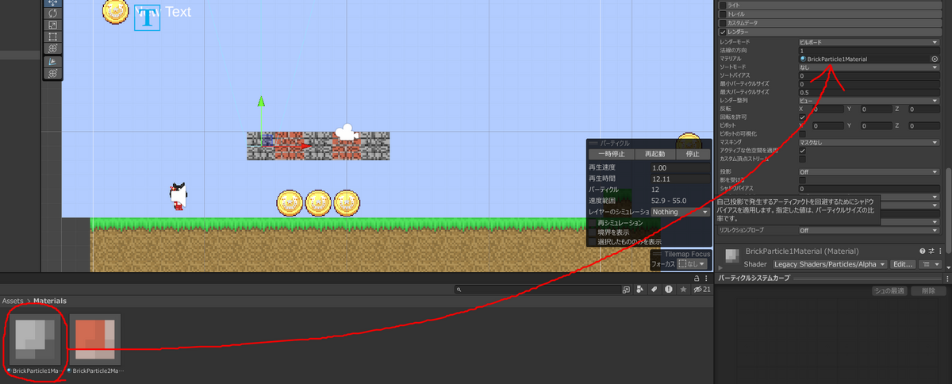Open material presets icon
The image size is (952, 384).
(933, 252)
